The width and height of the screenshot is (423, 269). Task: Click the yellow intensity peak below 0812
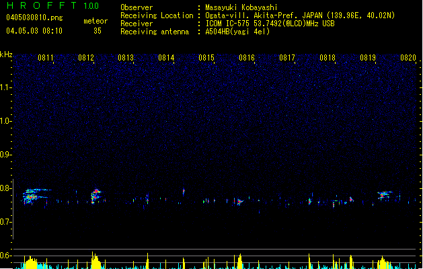[x=95, y=260]
